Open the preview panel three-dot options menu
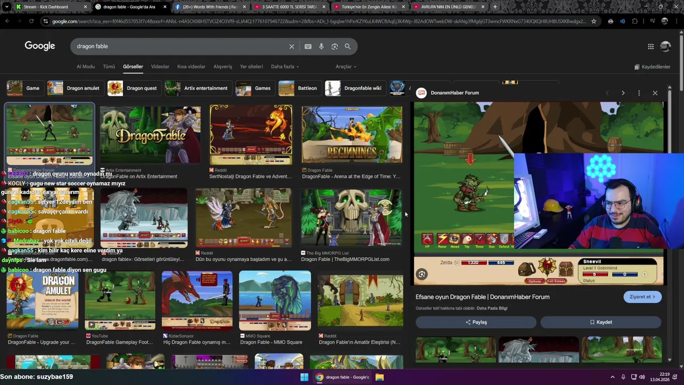The width and height of the screenshot is (684, 385). (x=639, y=93)
